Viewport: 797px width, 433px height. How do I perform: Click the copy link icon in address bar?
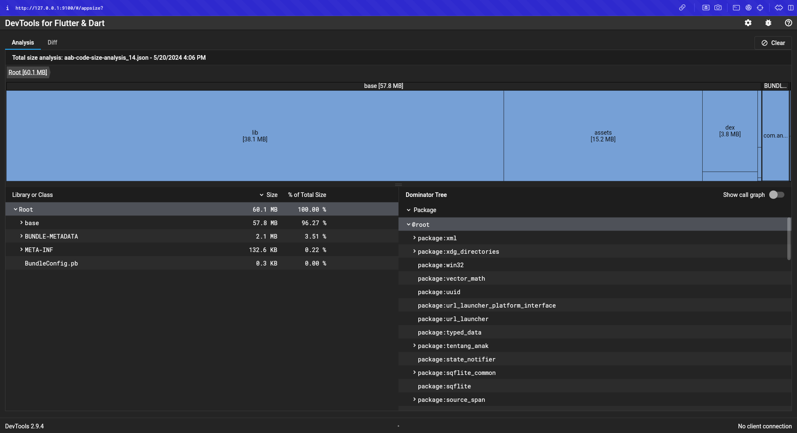(x=682, y=8)
